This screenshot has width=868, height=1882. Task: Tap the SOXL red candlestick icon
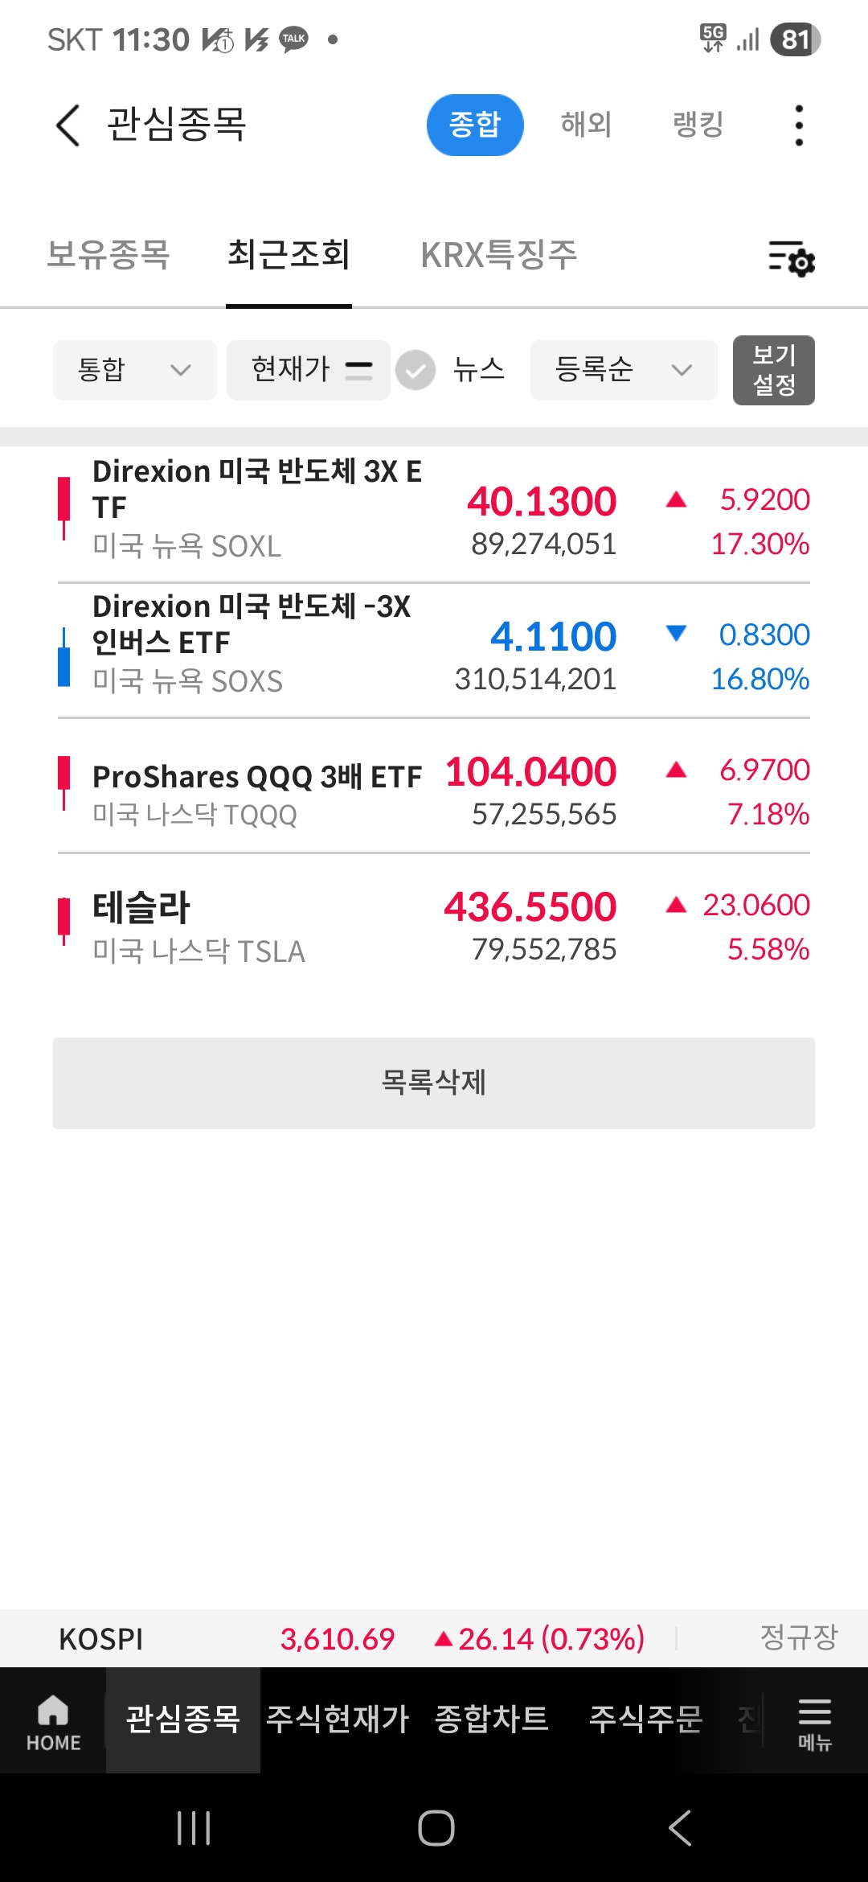click(63, 507)
